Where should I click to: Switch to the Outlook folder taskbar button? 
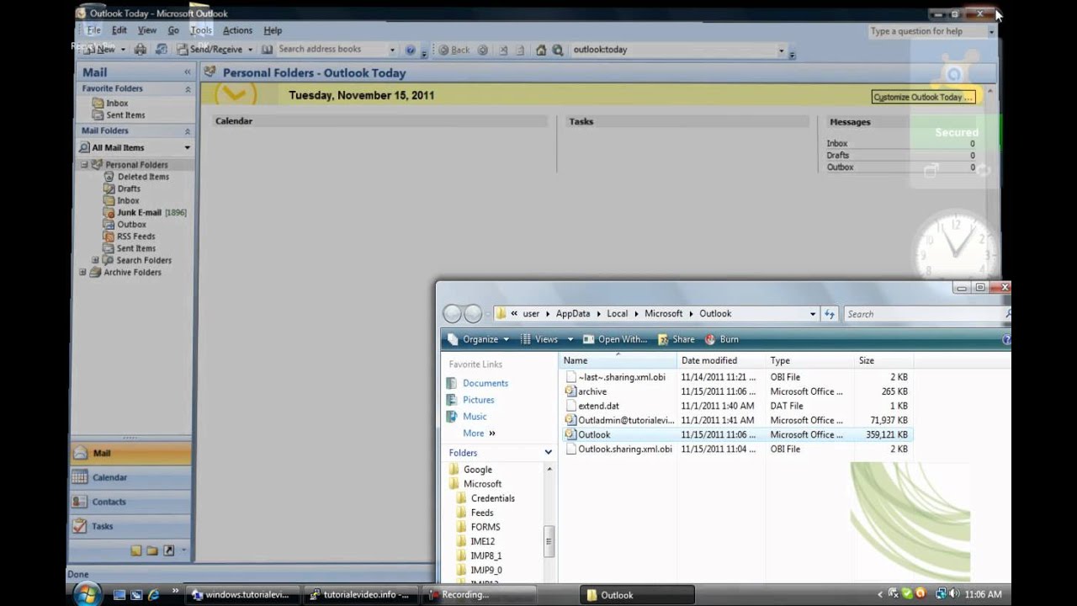(x=637, y=594)
